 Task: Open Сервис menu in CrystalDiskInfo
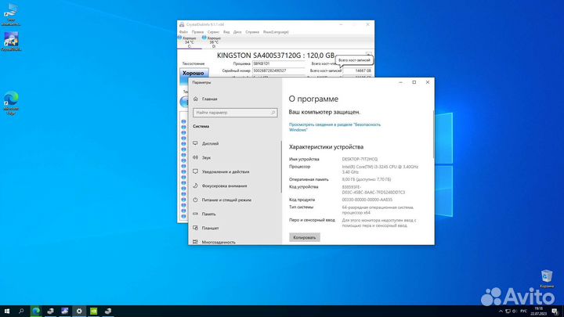click(213, 32)
